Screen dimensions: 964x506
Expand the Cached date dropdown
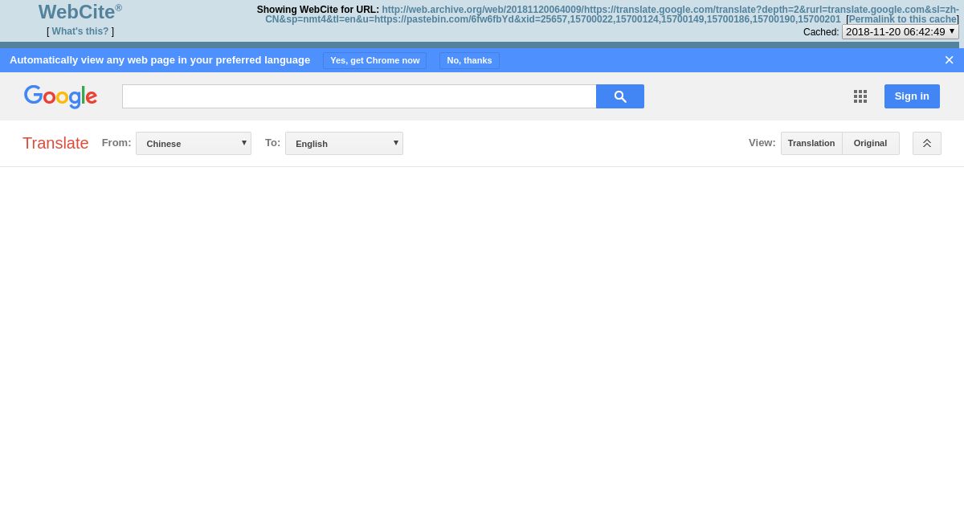(x=901, y=31)
